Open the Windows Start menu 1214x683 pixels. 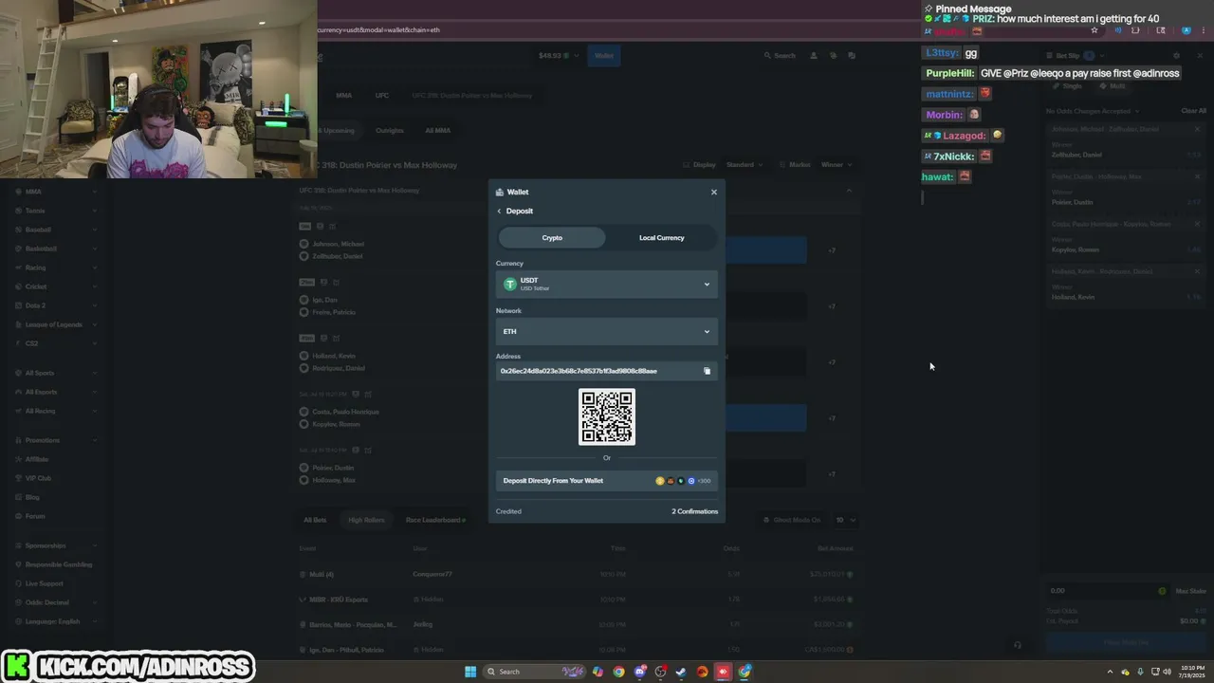(x=470, y=672)
